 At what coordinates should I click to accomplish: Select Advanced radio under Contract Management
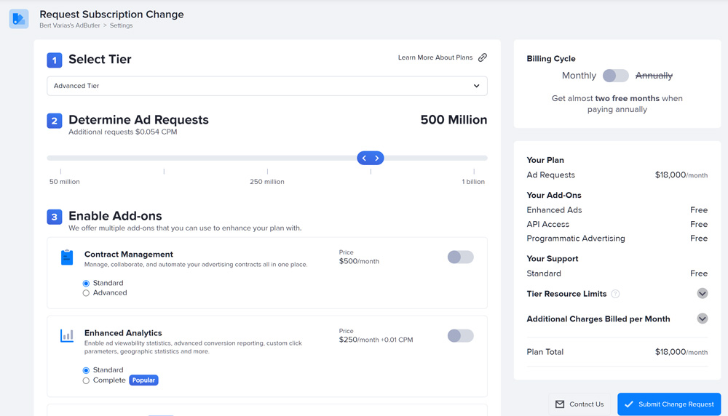point(86,293)
